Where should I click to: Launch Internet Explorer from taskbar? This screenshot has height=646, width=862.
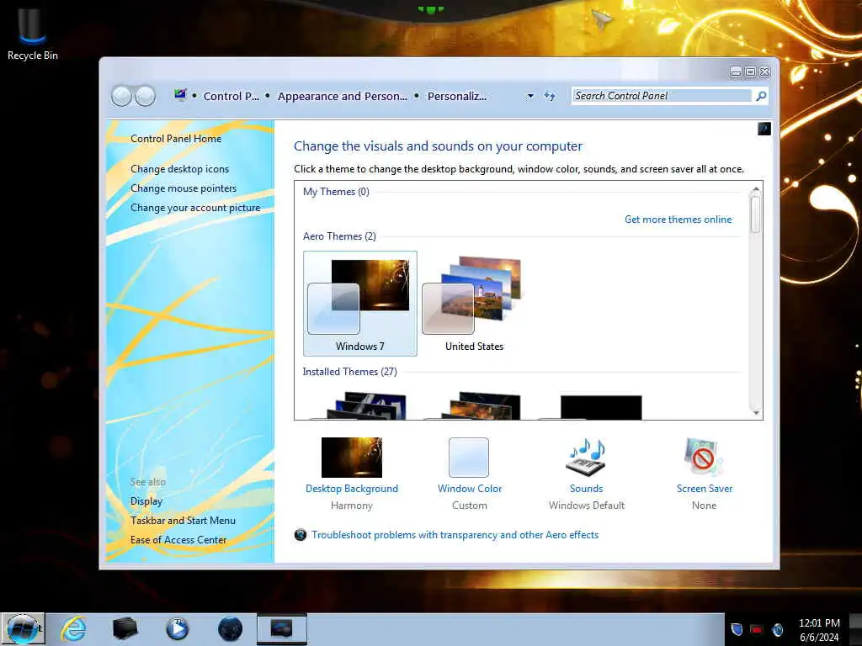(x=74, y=629)
